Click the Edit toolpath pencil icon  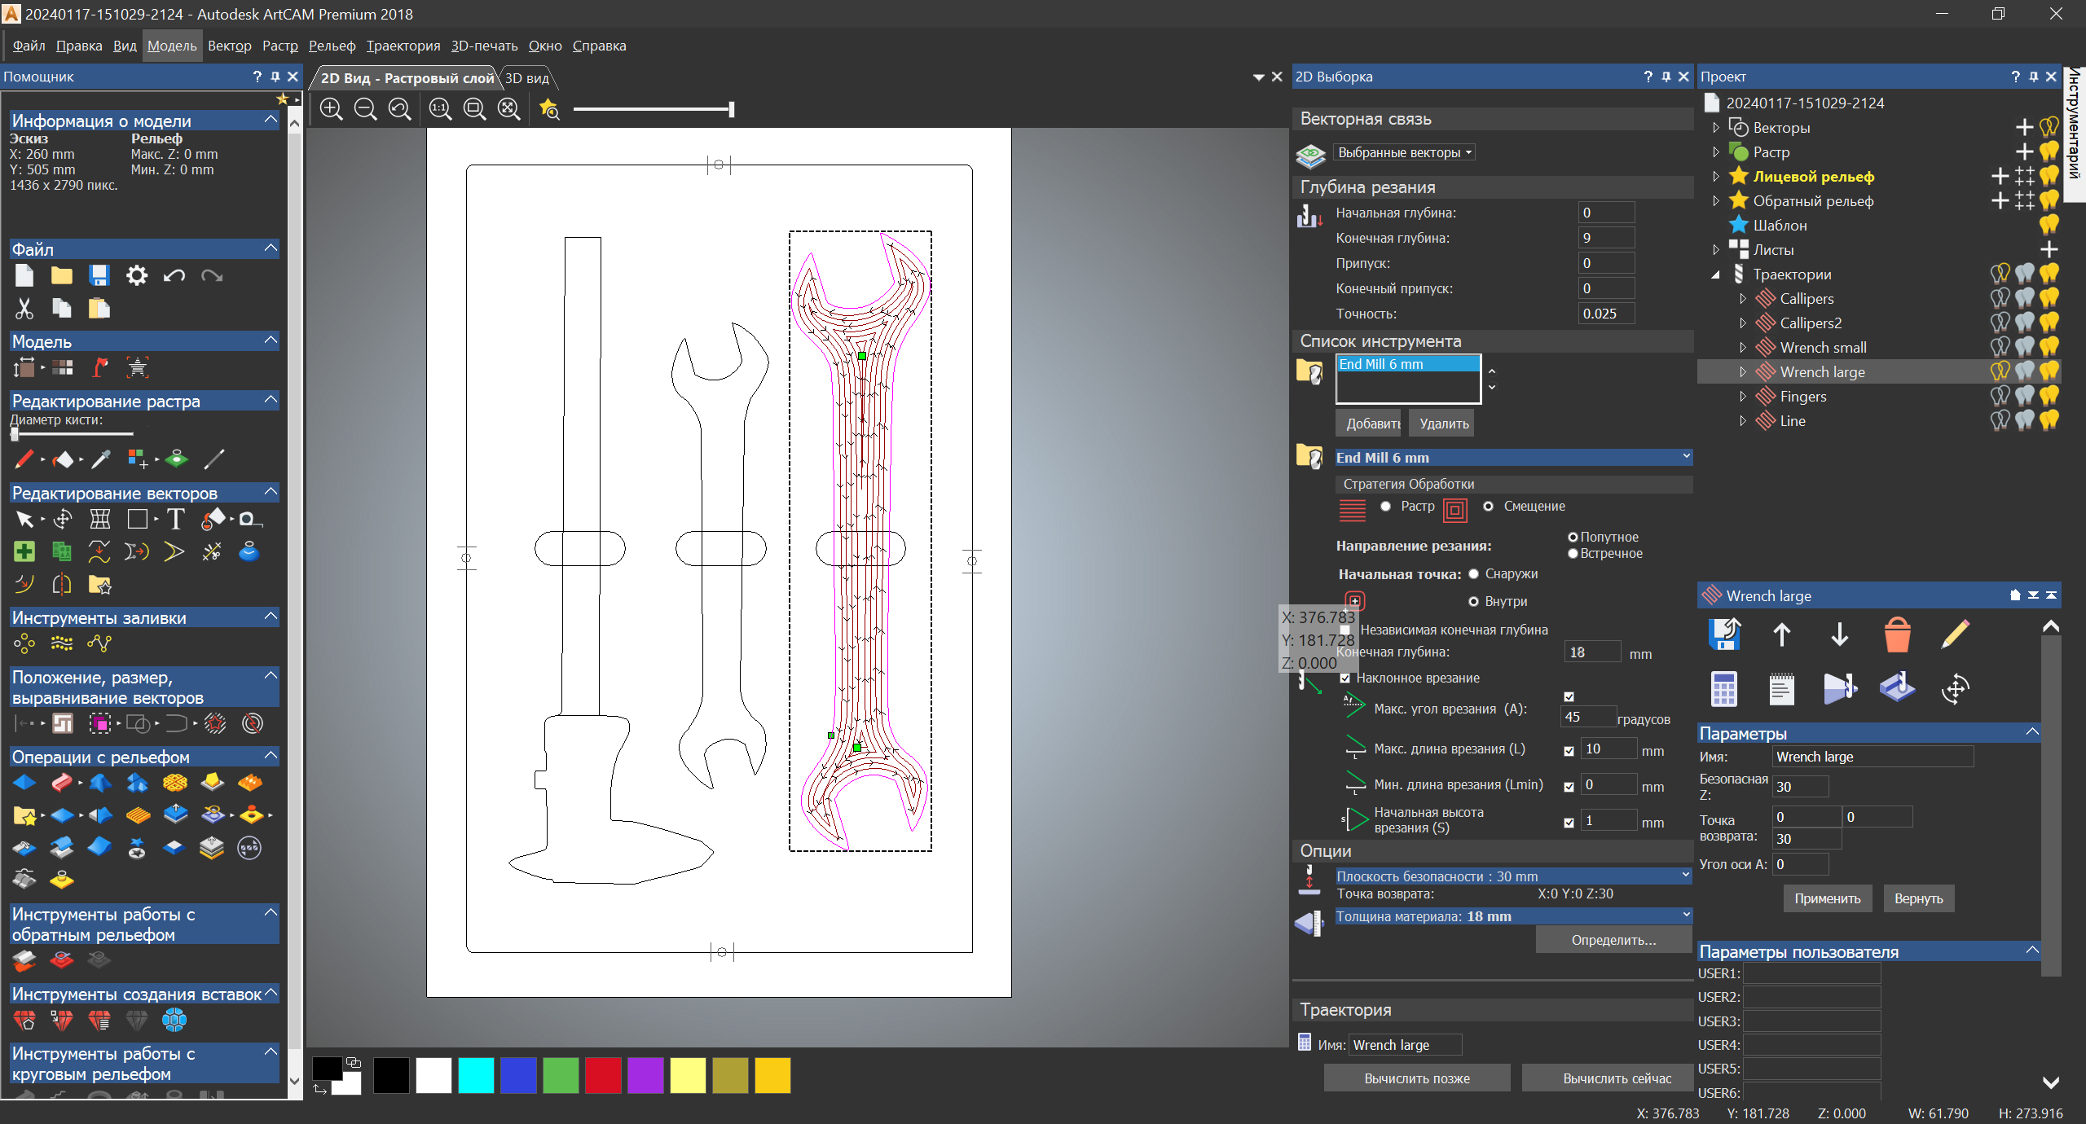1955,634
